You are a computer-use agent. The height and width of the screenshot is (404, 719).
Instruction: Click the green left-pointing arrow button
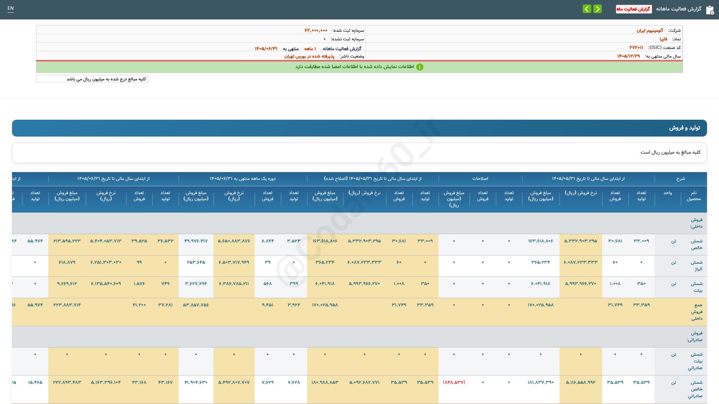(x=587, y=9)
